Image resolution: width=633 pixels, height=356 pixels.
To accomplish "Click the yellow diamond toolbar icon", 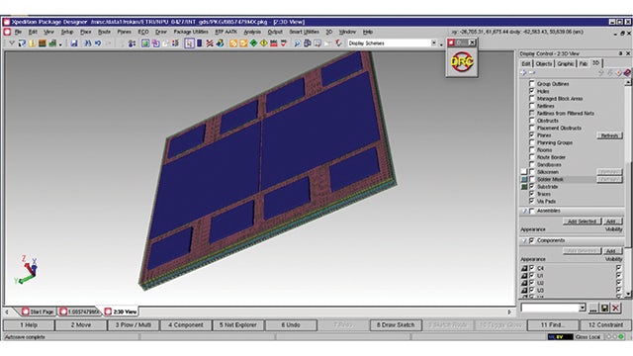I will pyautogui.click(x=264, y=44).
